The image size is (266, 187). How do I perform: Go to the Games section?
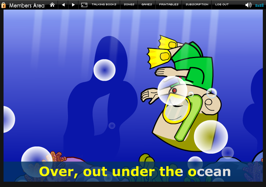click(x=147, y=5)
